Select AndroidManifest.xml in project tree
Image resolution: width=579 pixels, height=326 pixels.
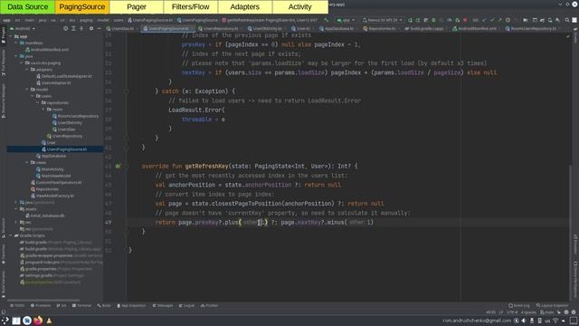(x=50, y=50)
